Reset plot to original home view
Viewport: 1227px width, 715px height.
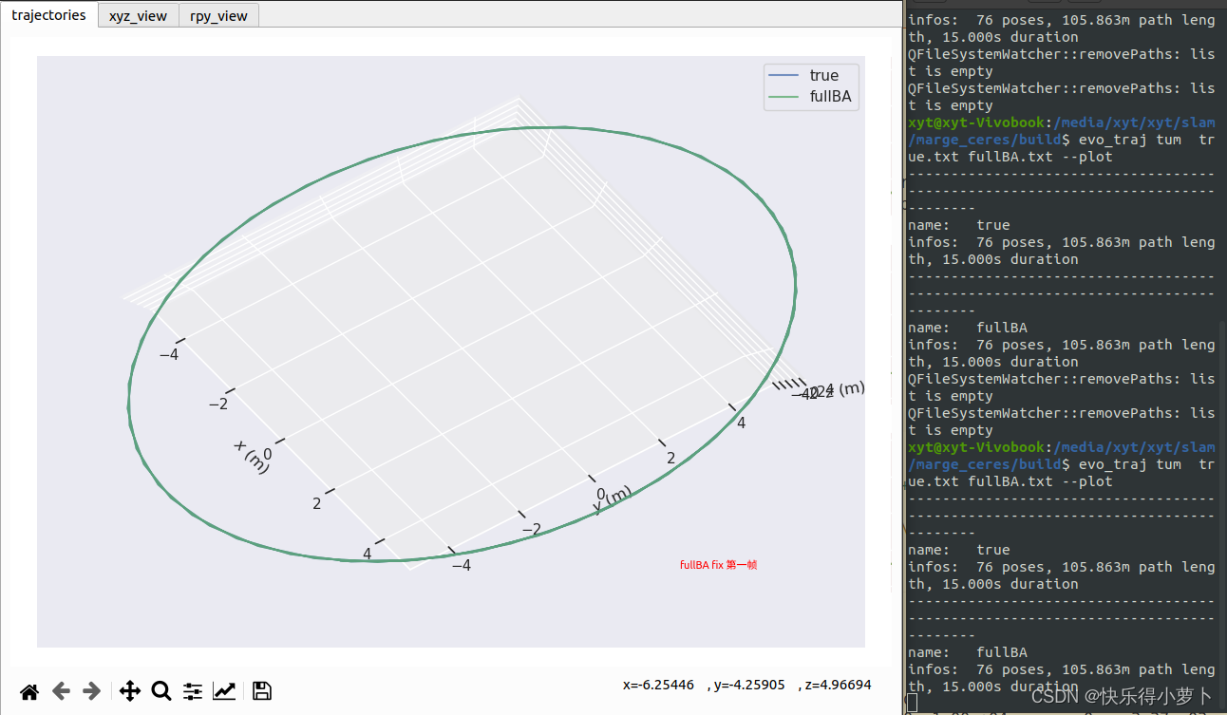(29, 691)
